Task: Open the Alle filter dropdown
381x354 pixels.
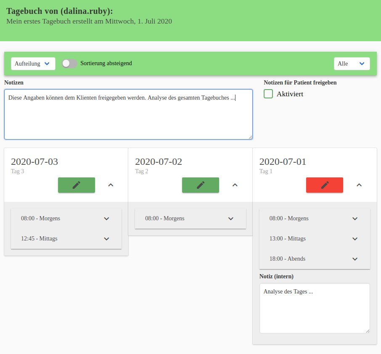Action: click(x=352, y=63)
